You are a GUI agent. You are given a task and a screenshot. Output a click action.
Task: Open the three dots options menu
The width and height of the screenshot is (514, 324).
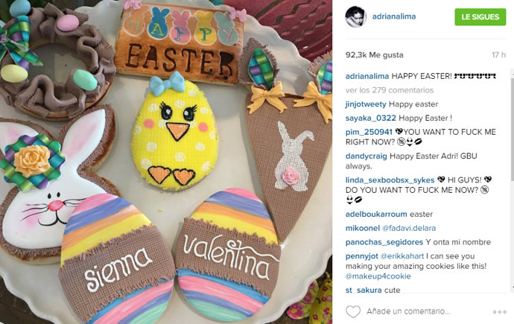[500, 312]
